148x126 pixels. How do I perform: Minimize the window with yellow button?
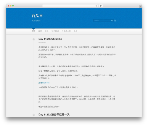click(11, 6)
